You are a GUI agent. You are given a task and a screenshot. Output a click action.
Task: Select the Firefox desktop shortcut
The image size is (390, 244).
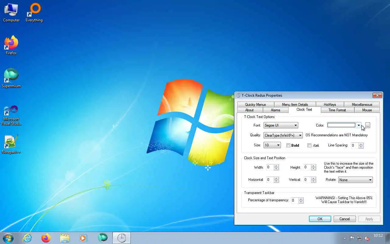click(x=11, y=45)
